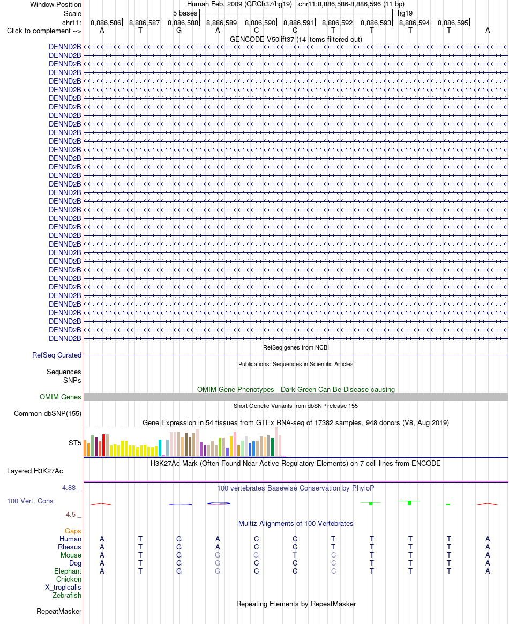Screen dimensions: 509x624
Task: Click position label 8,886,588
Action: pyautogui.click(x=183, y=23)
